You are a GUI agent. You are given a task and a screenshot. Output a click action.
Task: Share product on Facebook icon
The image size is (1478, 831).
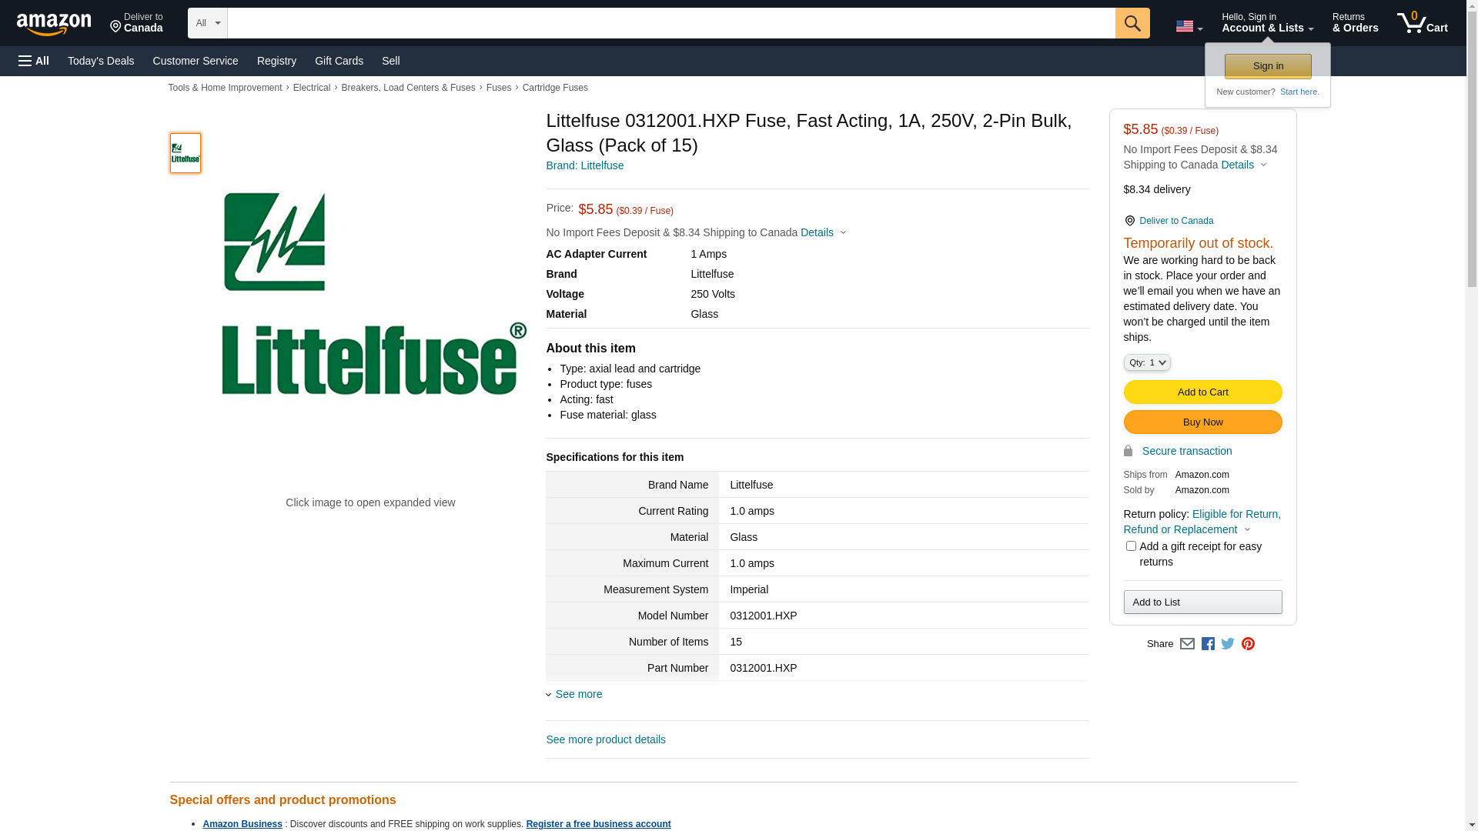(1208, 644)
